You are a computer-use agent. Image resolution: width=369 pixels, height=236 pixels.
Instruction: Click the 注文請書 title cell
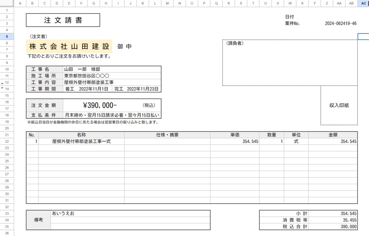coord(62,20)
